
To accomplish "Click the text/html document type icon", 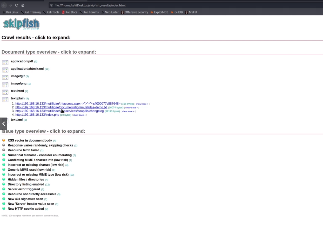I will tap(5, 92).
